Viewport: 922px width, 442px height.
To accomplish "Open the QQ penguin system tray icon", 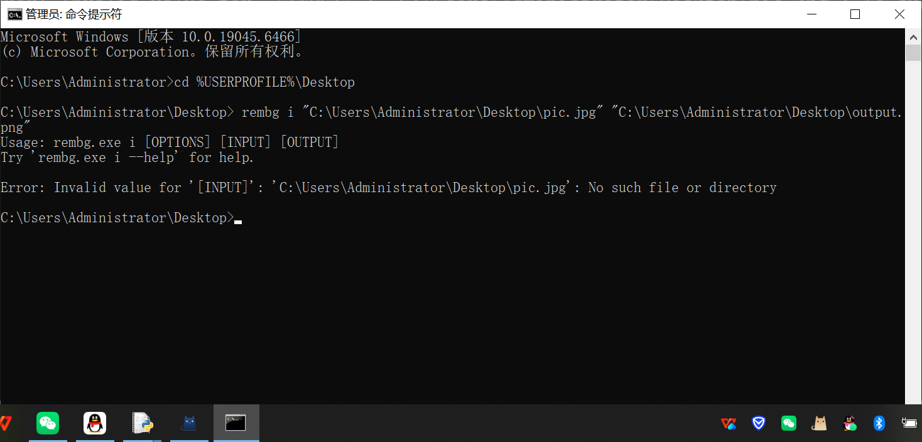I will (850, 423).
